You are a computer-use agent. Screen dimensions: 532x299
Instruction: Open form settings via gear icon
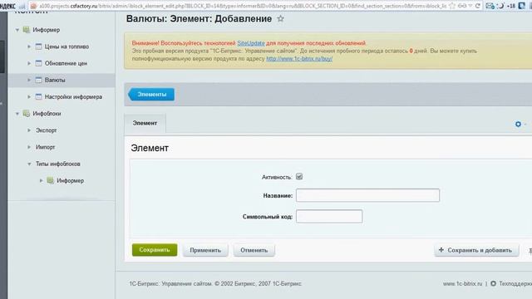click(518, 124)
